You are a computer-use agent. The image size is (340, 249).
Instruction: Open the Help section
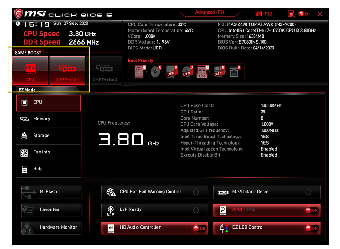pos(48,169)
